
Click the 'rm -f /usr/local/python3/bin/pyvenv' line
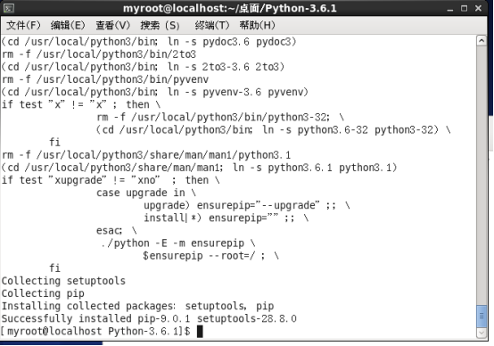(x=105, y=79)
